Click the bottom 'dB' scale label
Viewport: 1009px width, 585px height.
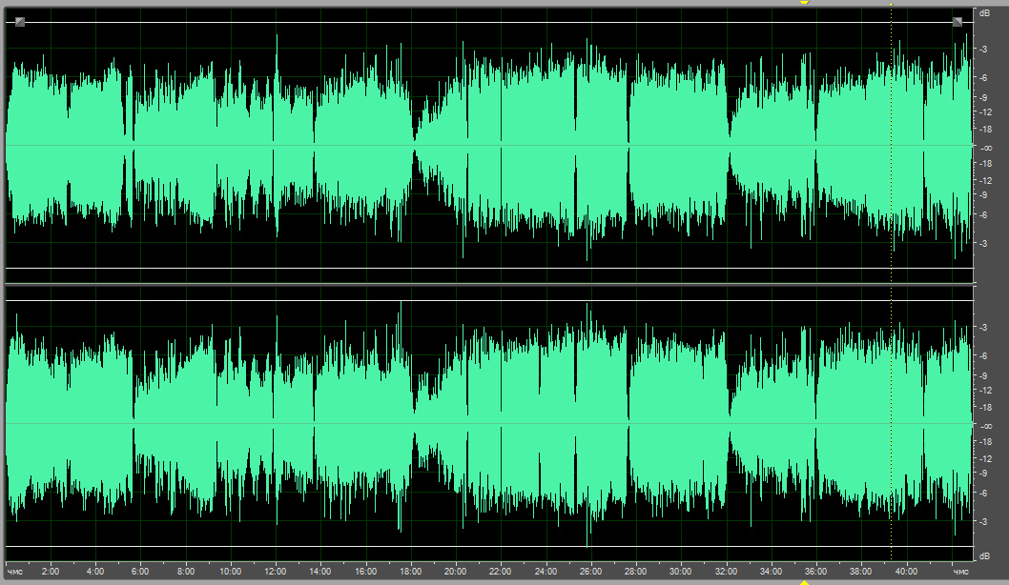point(983,555)
